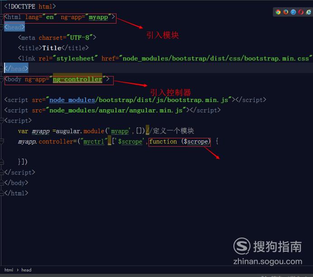Click the var keyword before myapp
The height and width of the screenshot is (277, 313).
23,131
